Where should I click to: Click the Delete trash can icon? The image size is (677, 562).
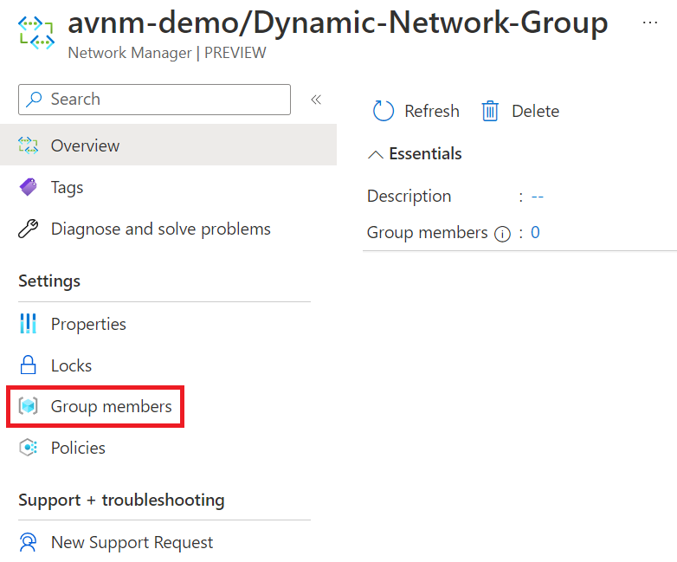pos(490,111)
